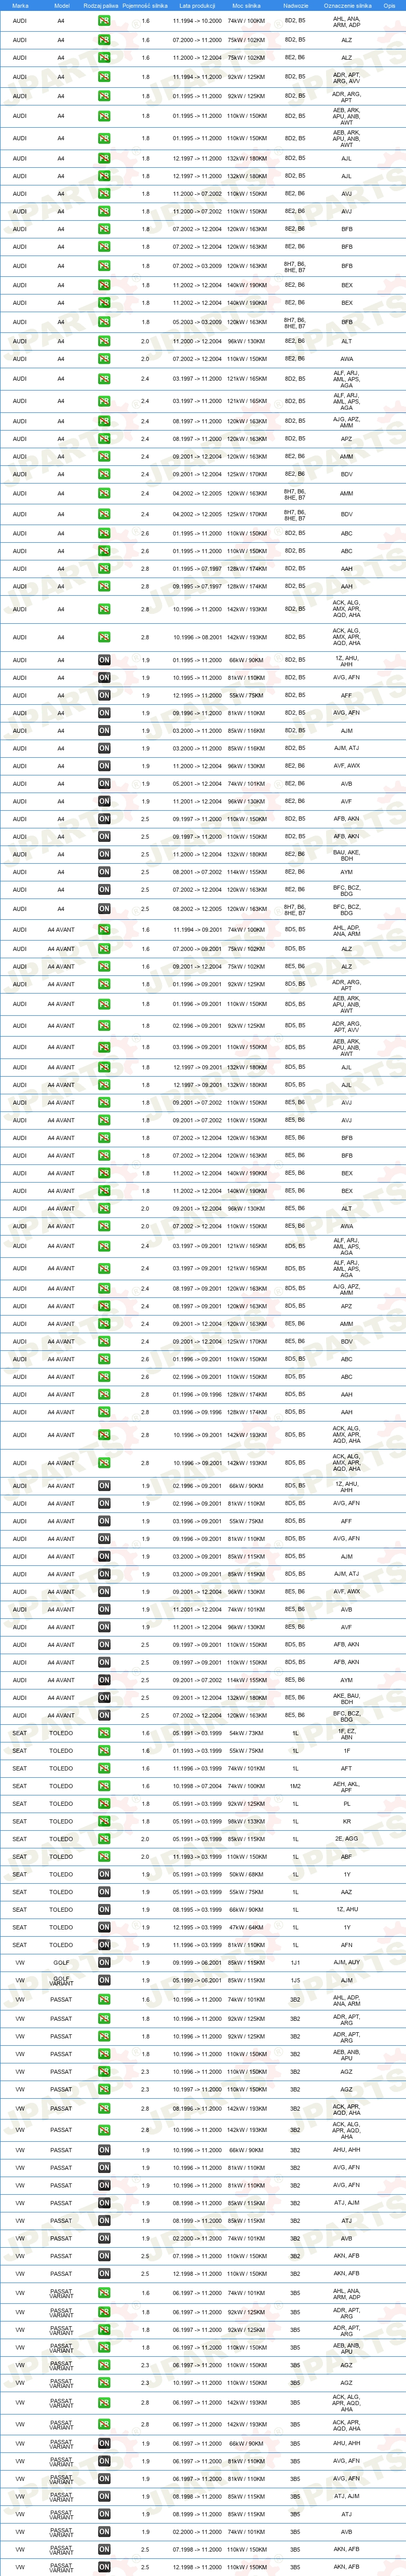The height and width of the screenshot is (2576, 406).
Task: Click petrol fuel icon in TOLEDO PL row
Action: tap(104, 1805)
